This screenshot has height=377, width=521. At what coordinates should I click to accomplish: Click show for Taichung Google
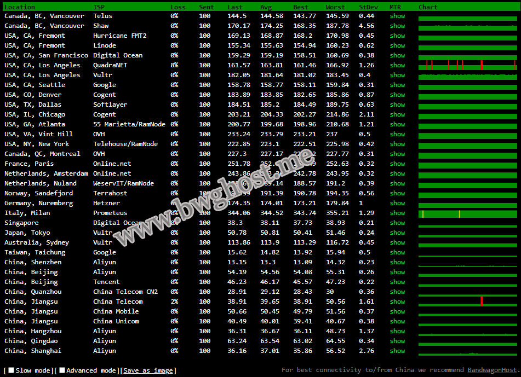coord(397,252)
